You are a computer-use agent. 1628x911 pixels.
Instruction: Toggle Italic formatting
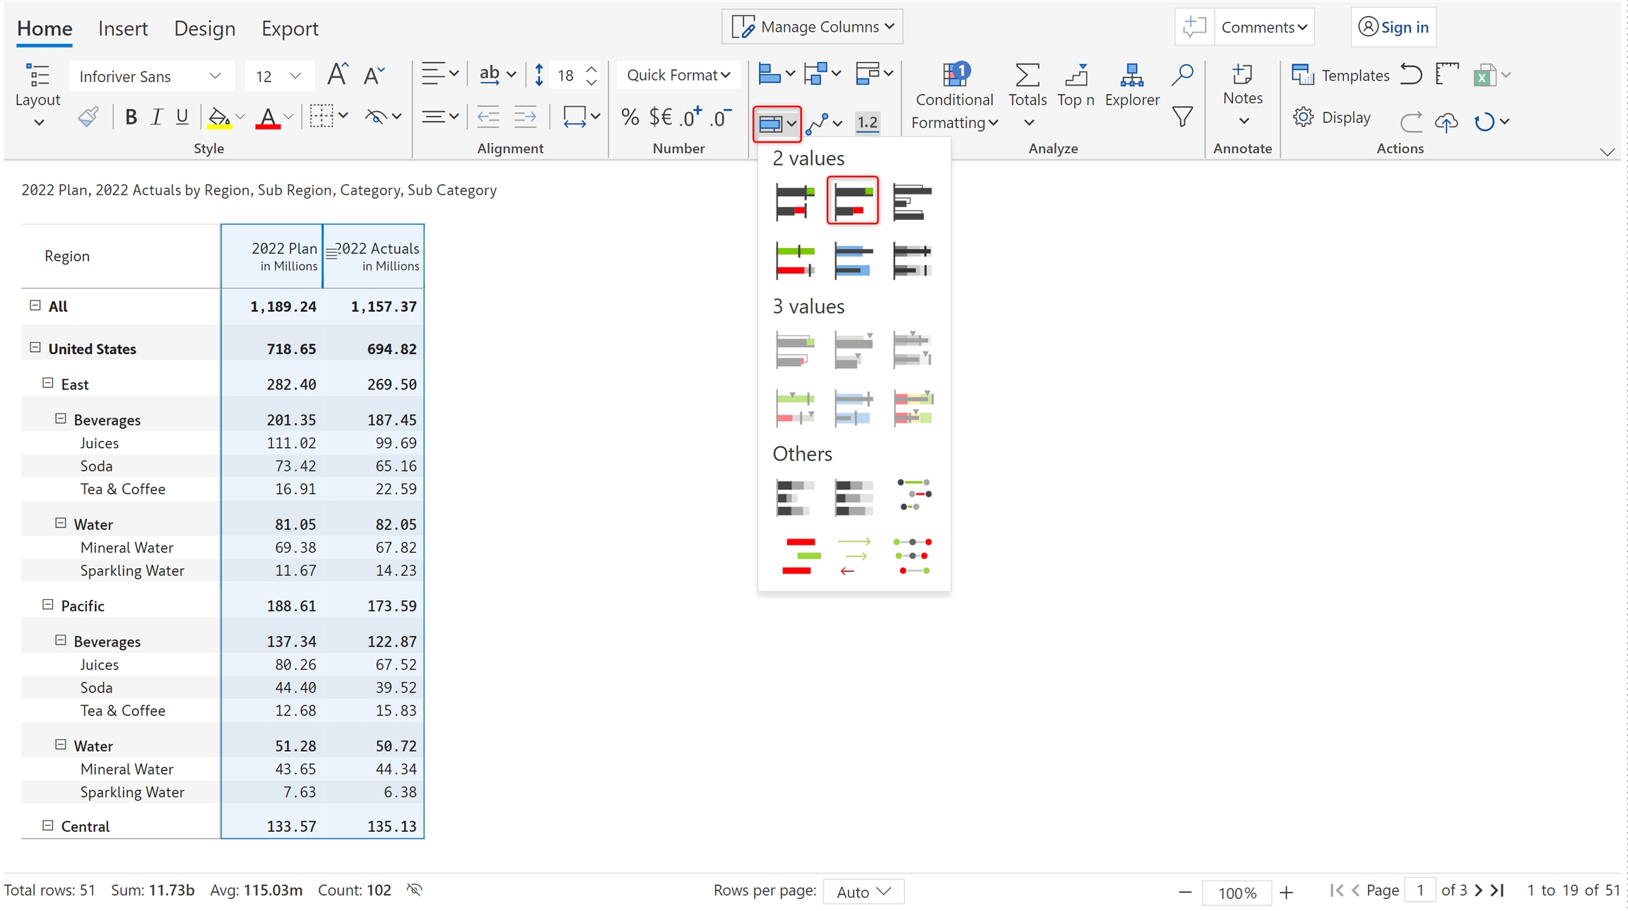(x=156, y=117)
